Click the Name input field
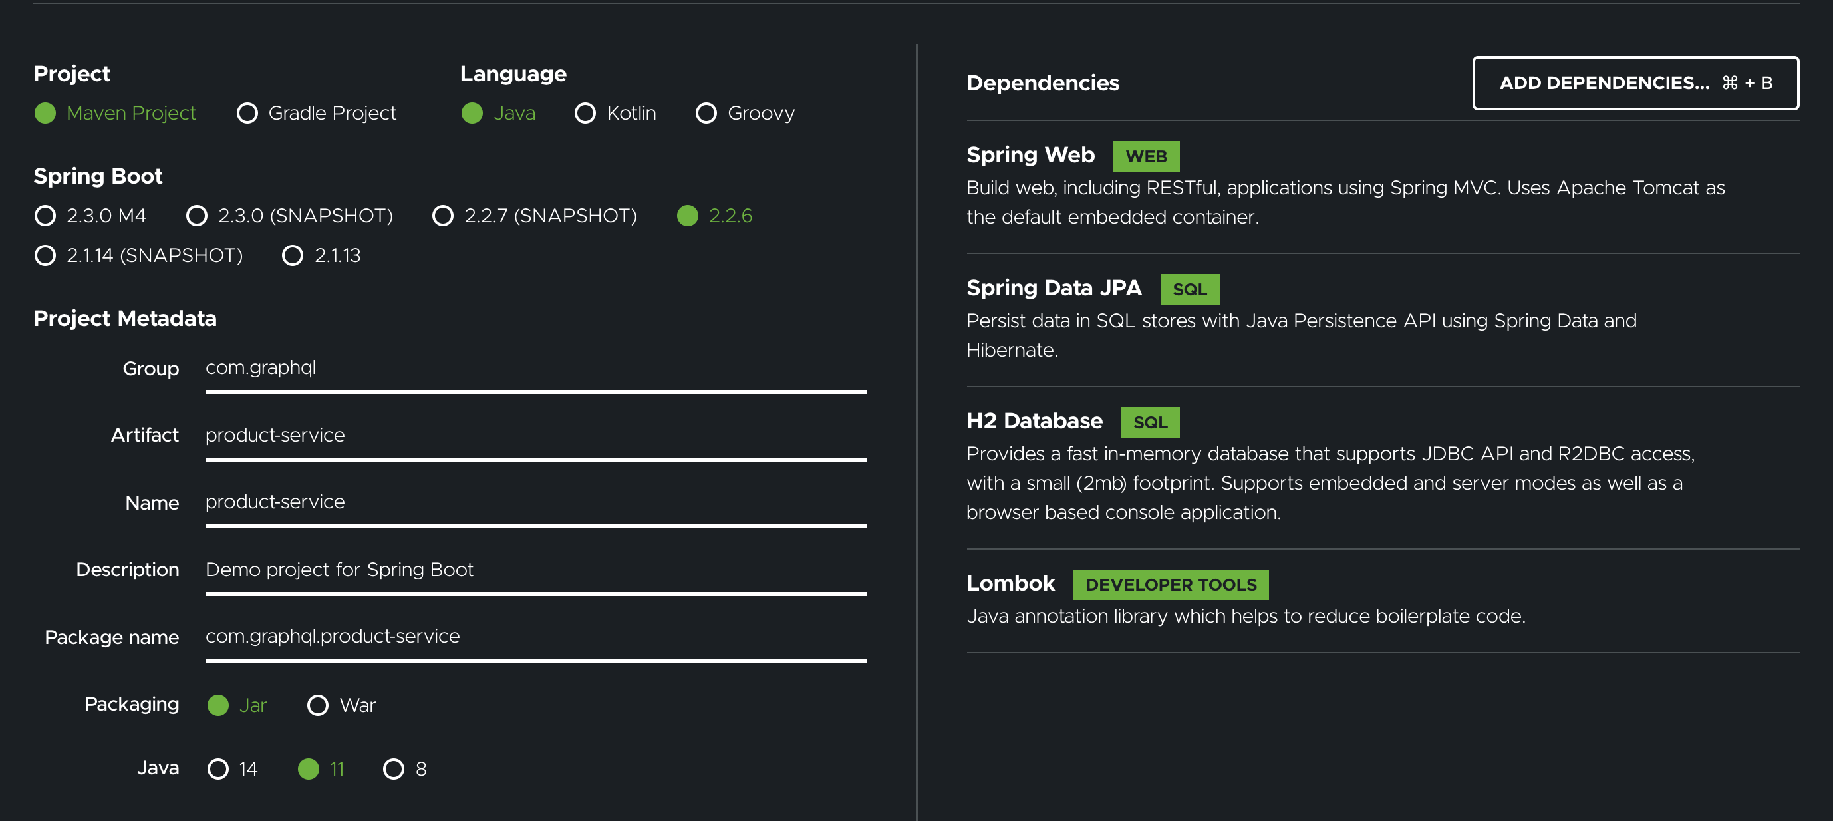 point(536,507)
